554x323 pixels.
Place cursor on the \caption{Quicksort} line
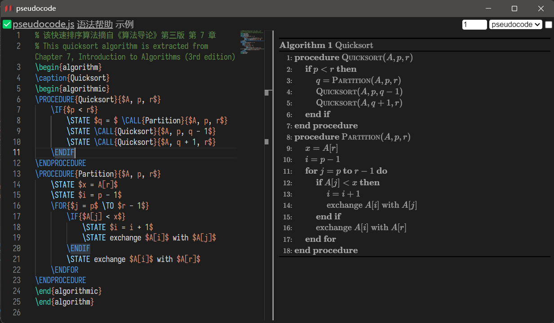[x=71, y=78]
